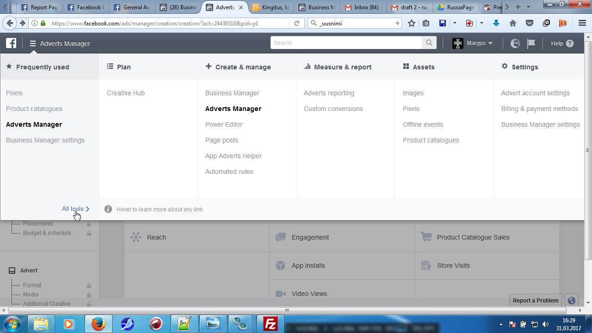Image resolution: width=592 pixels, height=333 pixels.
Task: Close the active Adverts tab
Action: [240, 7]
